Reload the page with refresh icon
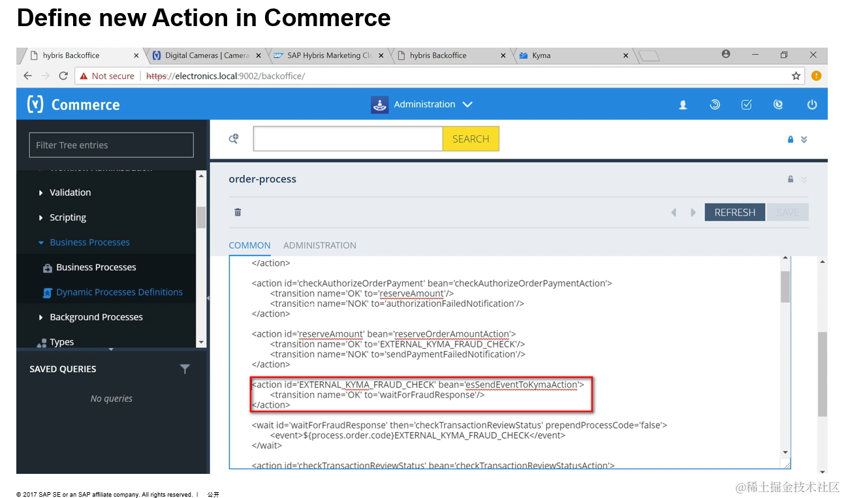844x498 pixels. [x=63, y=76]
